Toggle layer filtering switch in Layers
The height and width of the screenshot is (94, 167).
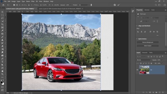point(163,56)
